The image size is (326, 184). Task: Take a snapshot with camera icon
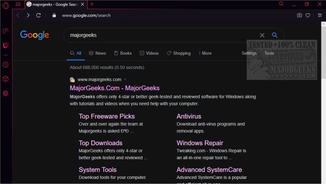tap(300, 15)
